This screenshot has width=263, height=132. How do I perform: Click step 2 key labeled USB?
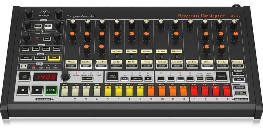coord(76,91)
